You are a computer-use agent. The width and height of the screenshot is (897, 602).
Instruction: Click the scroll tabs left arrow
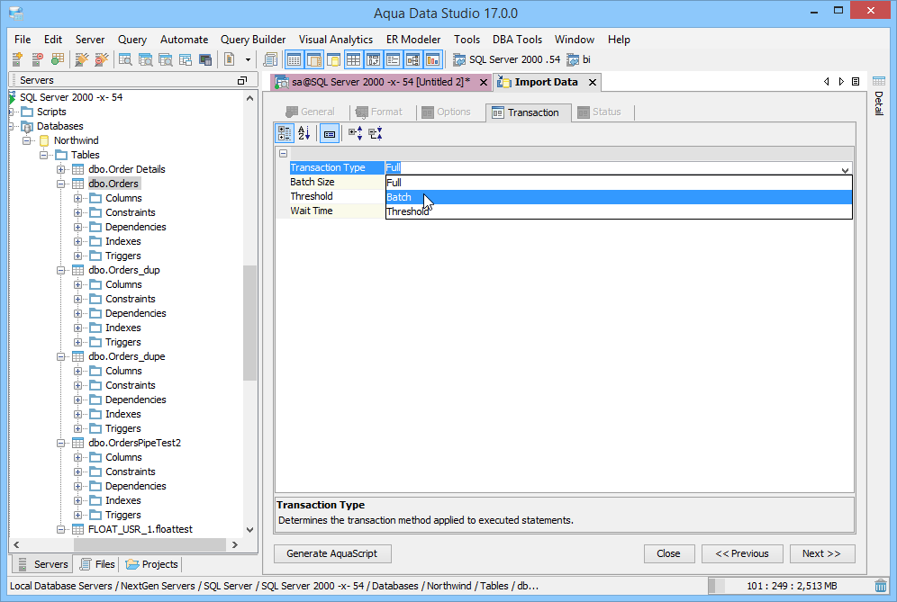[826, 82]
